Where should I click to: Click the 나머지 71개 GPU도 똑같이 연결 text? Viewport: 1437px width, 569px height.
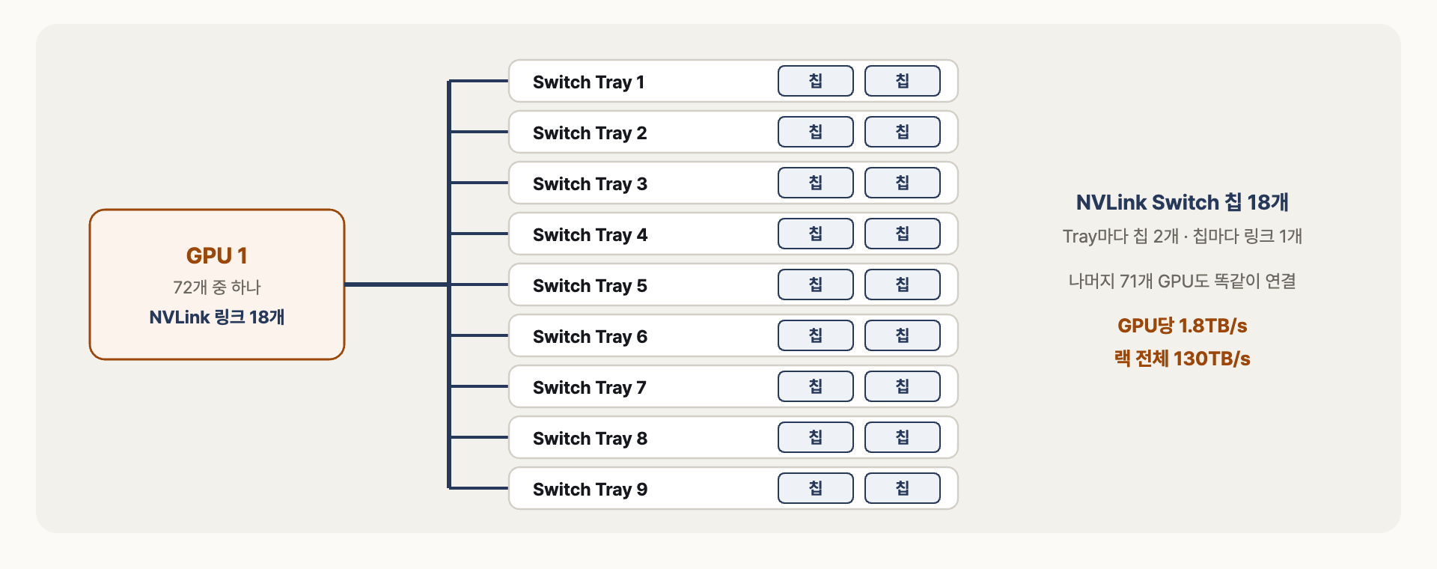tap(1182, 281)
